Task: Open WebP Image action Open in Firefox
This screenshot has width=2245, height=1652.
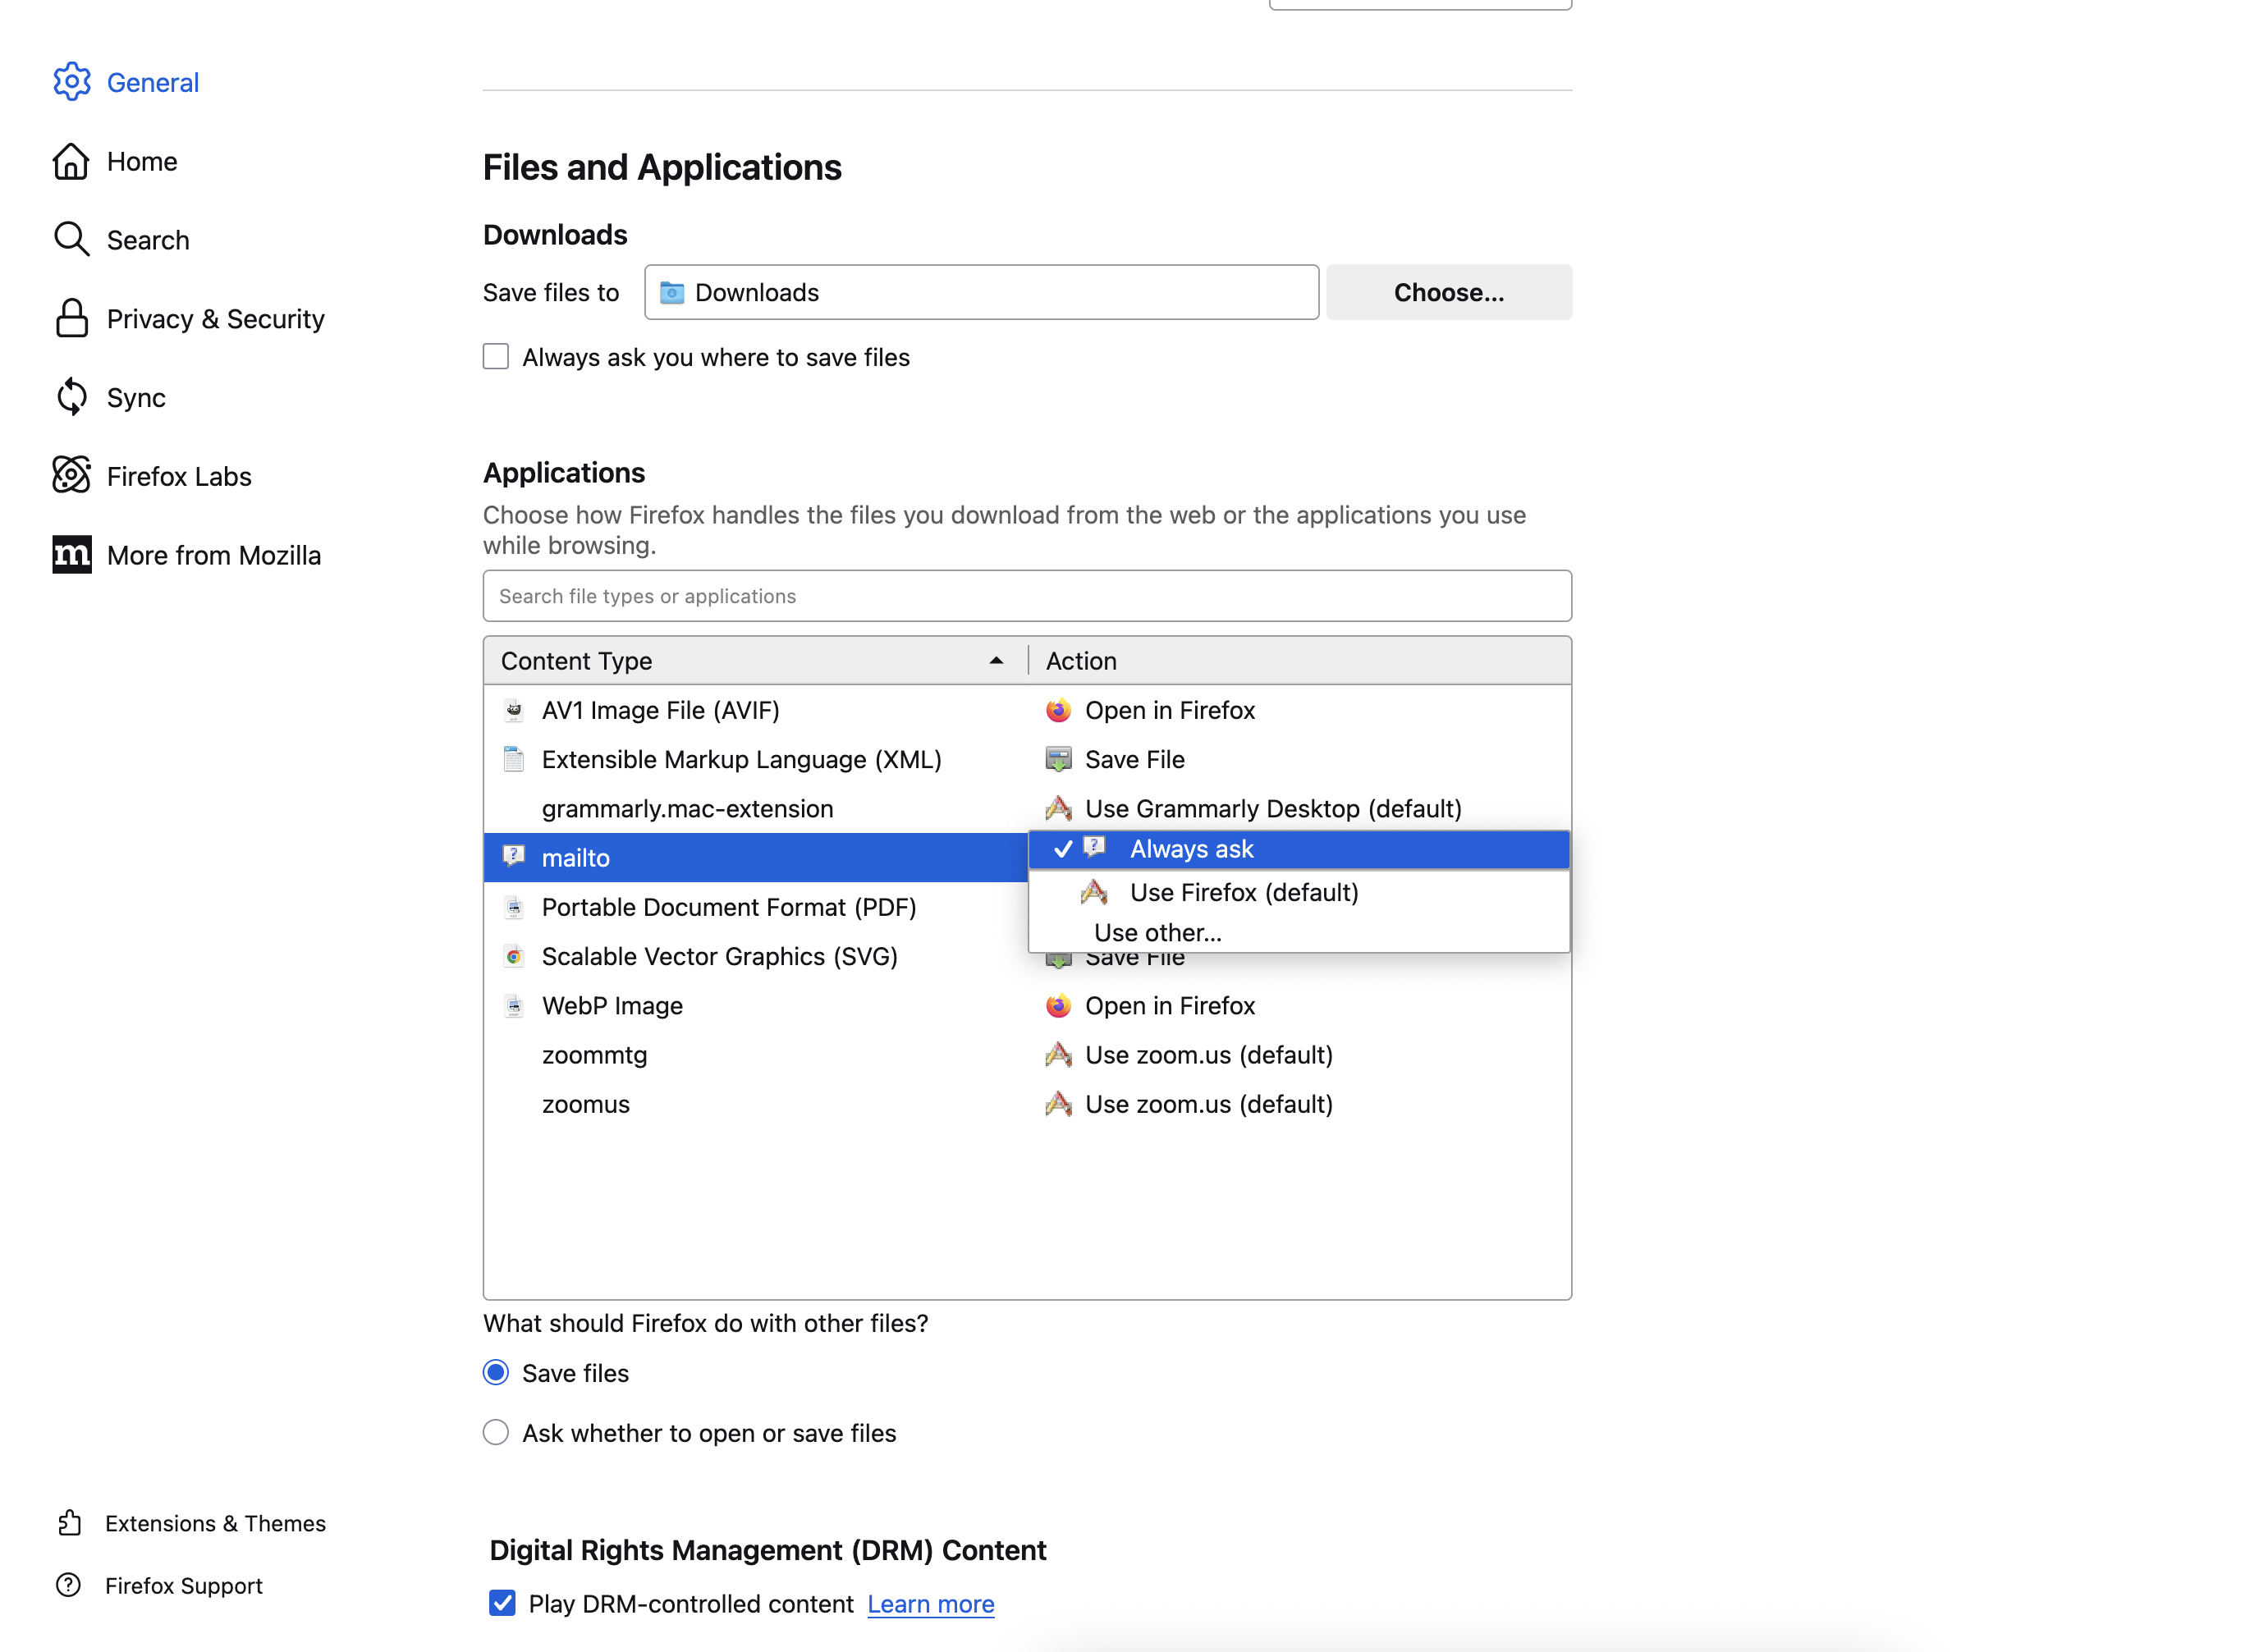Action: [1300, 1005]
